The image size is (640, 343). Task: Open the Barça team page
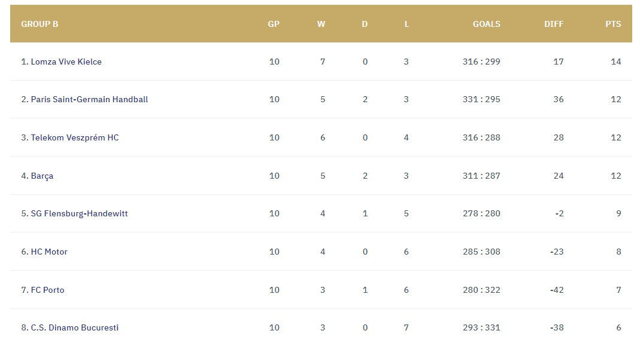(x=42, y=176)
